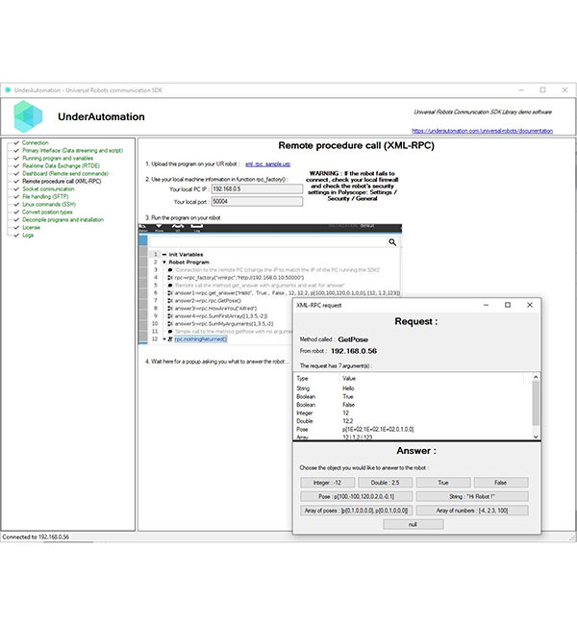577x625 pixels.
Task: Click the Connected to 192.168.0.56 status
Action: point(36,537)
